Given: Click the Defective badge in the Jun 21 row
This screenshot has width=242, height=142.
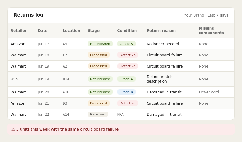Looking at the screenshot, I should pyautogui.click(x=128, y=103).
